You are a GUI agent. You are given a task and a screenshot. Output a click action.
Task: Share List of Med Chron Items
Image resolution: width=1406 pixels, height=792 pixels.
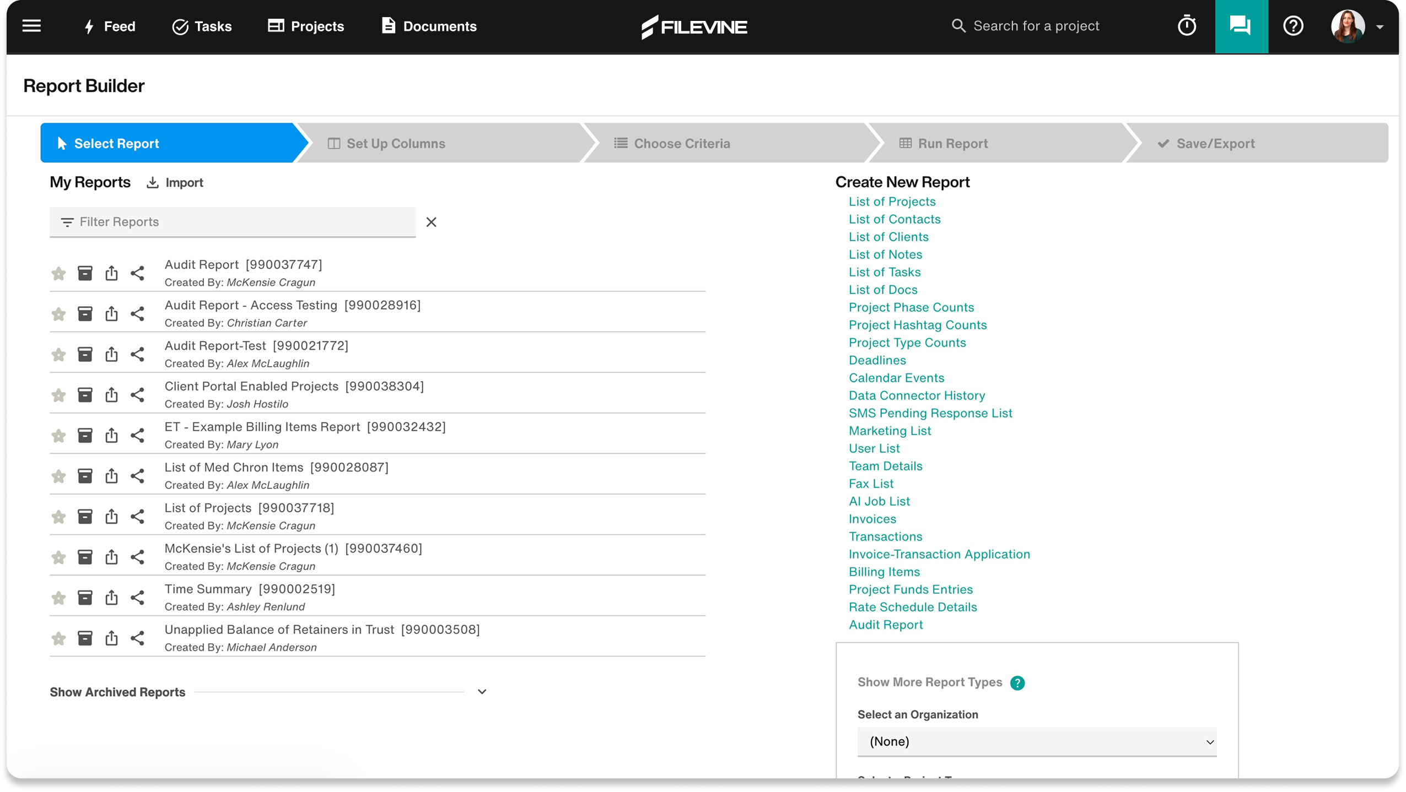coord(137,476)
